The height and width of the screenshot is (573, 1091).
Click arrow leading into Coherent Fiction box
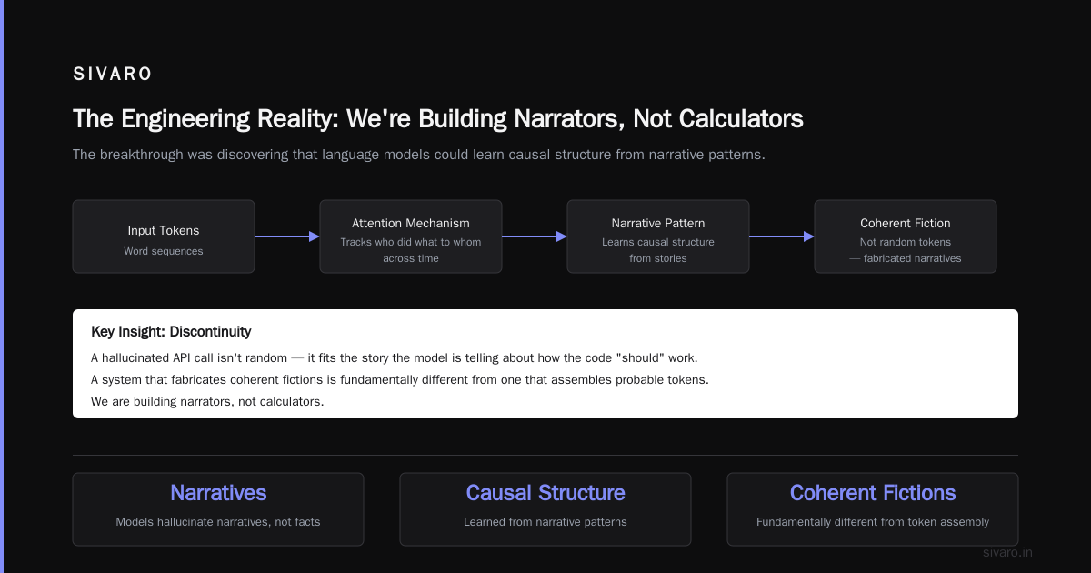coord(782,236)
